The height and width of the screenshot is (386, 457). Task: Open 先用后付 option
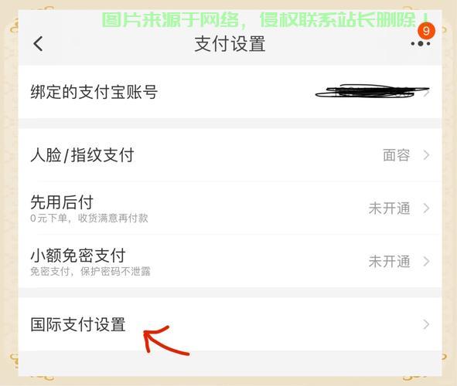pyautogui.click(x=230, y=208)
